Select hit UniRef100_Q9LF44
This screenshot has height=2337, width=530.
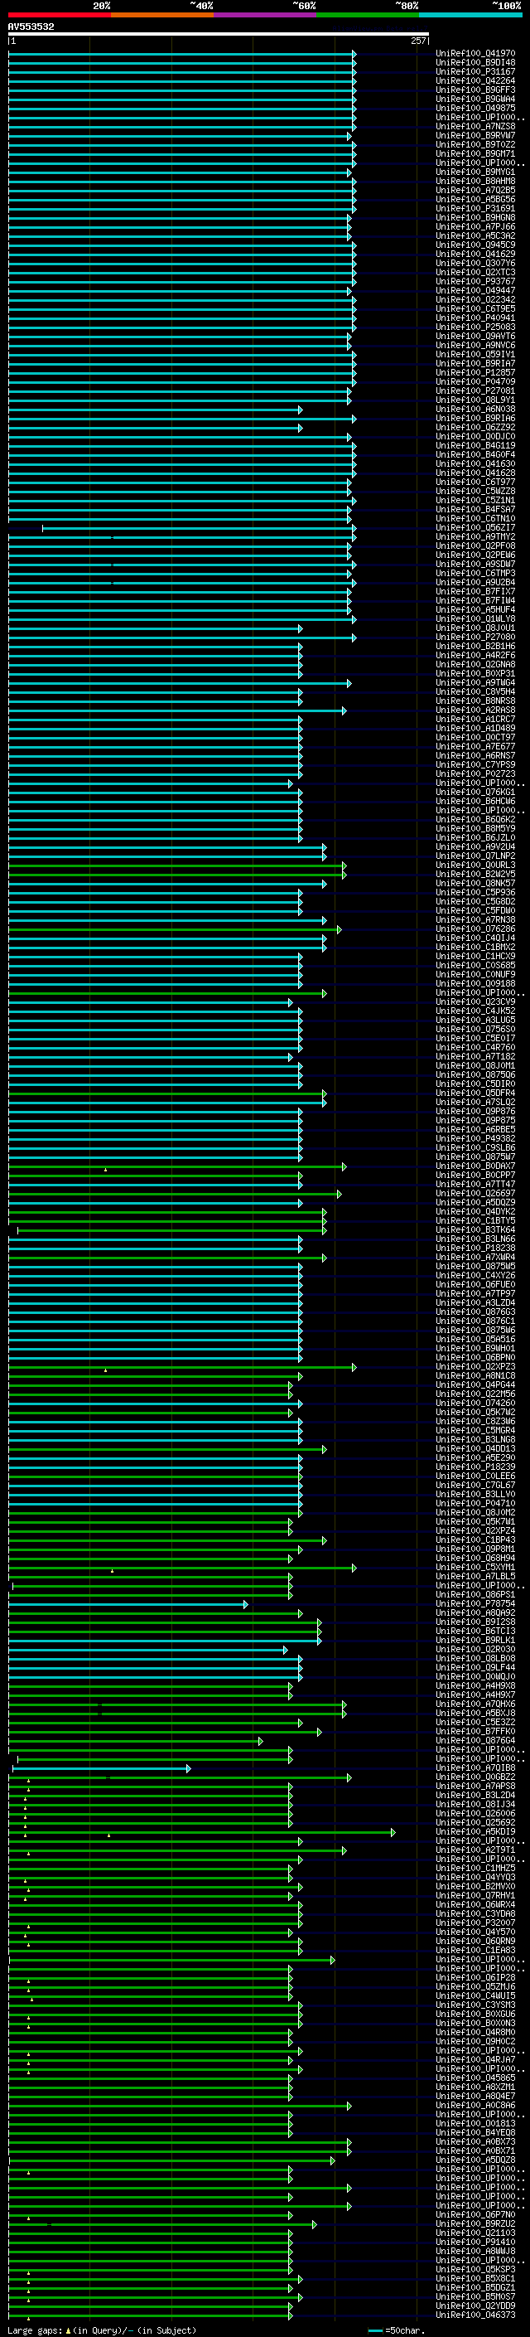pyautogui.click(x=475, y=1666)
